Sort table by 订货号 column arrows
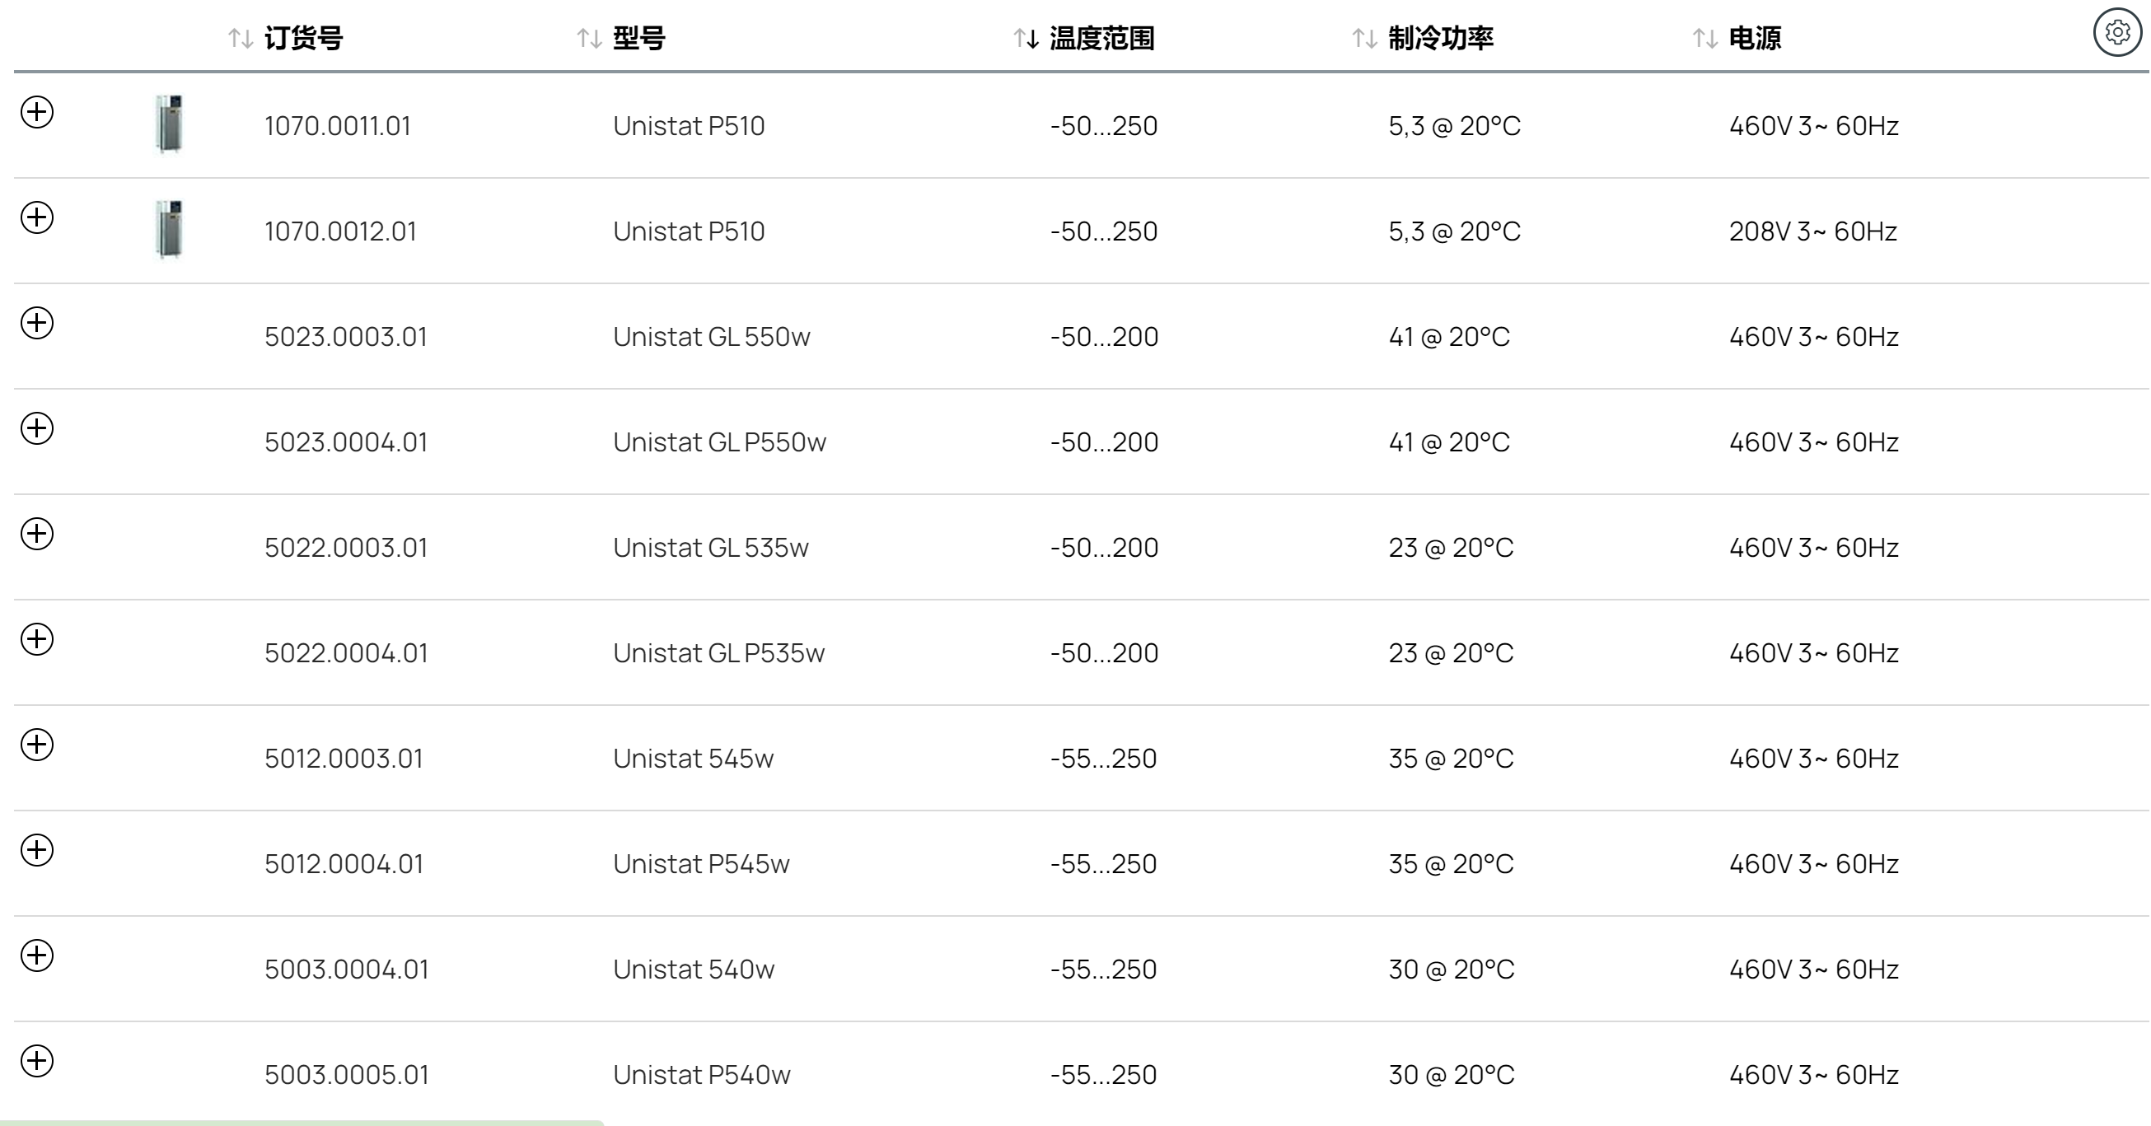The image size is (2151, 1126). pyautogui.click(x=241, y=39)
